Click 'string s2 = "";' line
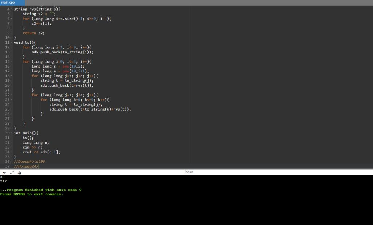The image size is (373, 225). 39,14
